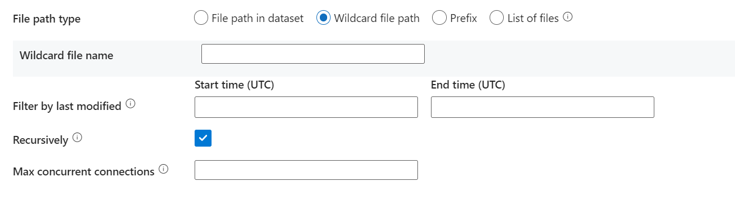Click the File path type label
The height and width of the screenshot is (203, 735).
47,19
